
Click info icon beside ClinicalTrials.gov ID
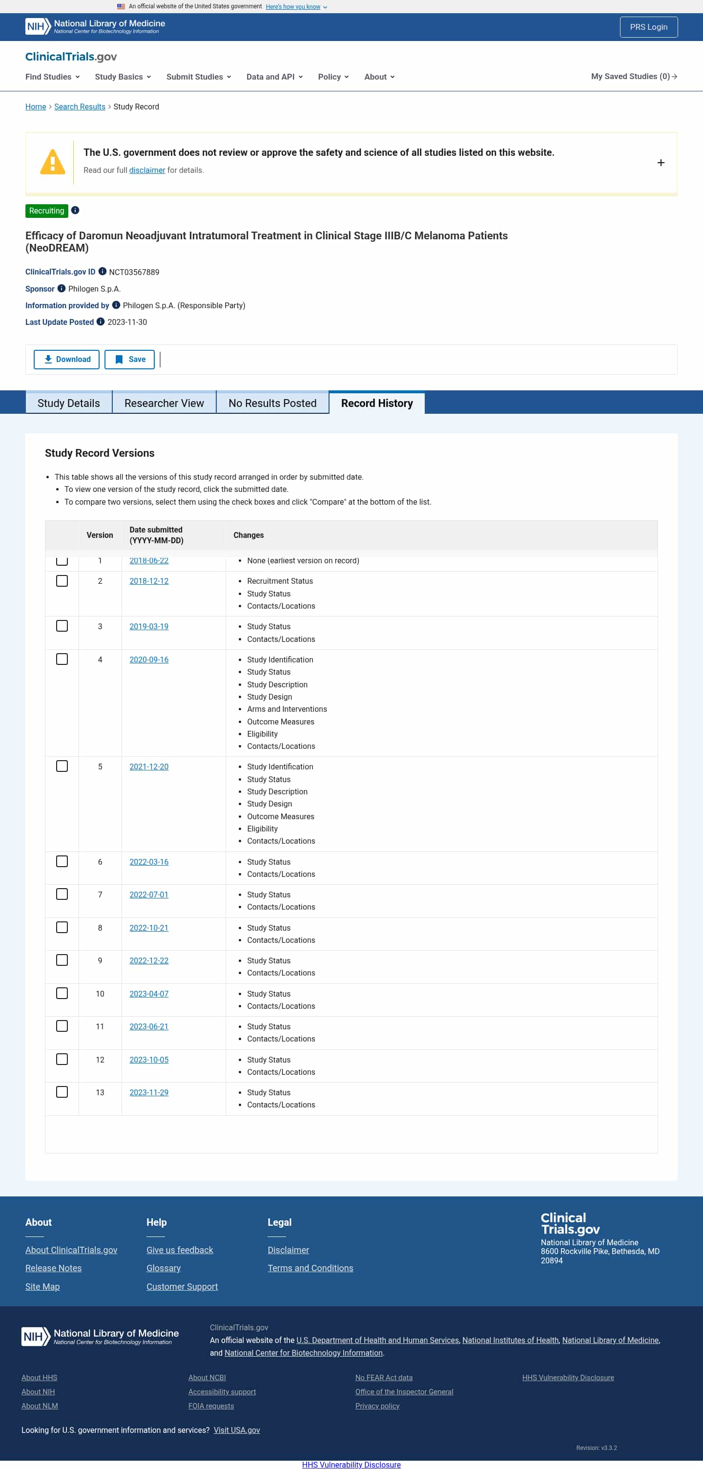pos(103,272)
